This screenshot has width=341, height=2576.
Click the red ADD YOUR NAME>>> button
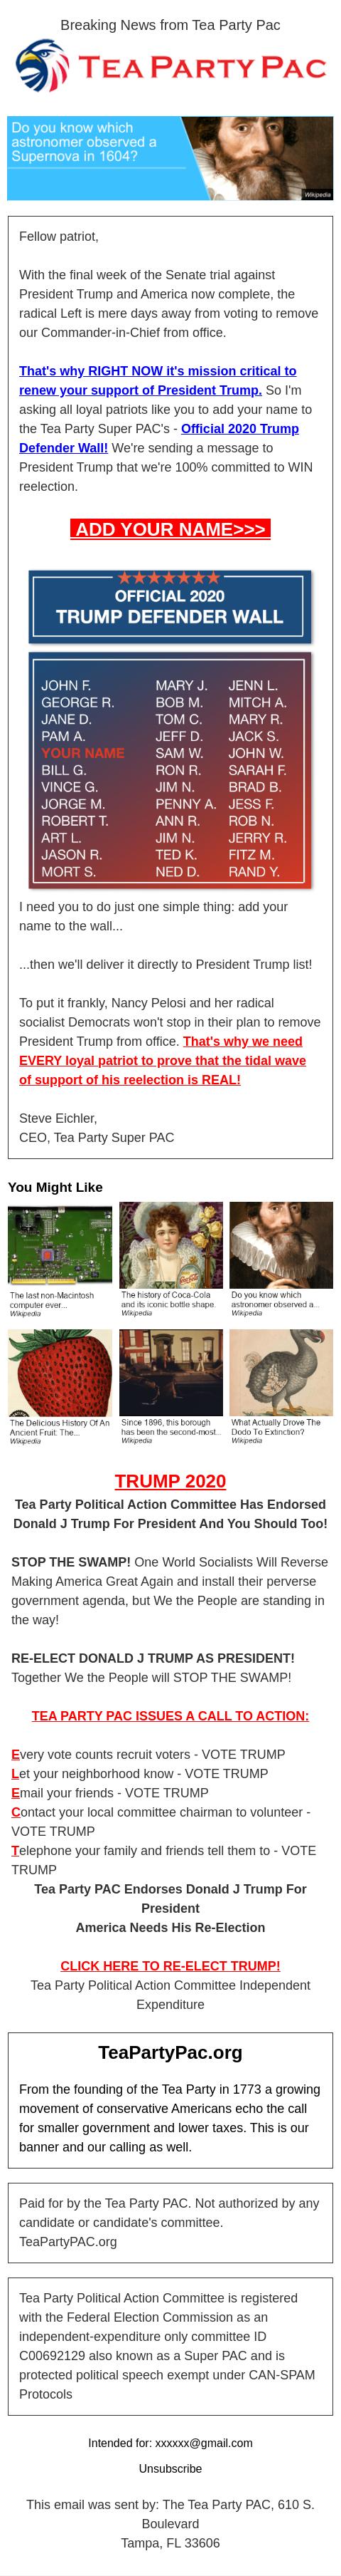click(x=170, y=529)
